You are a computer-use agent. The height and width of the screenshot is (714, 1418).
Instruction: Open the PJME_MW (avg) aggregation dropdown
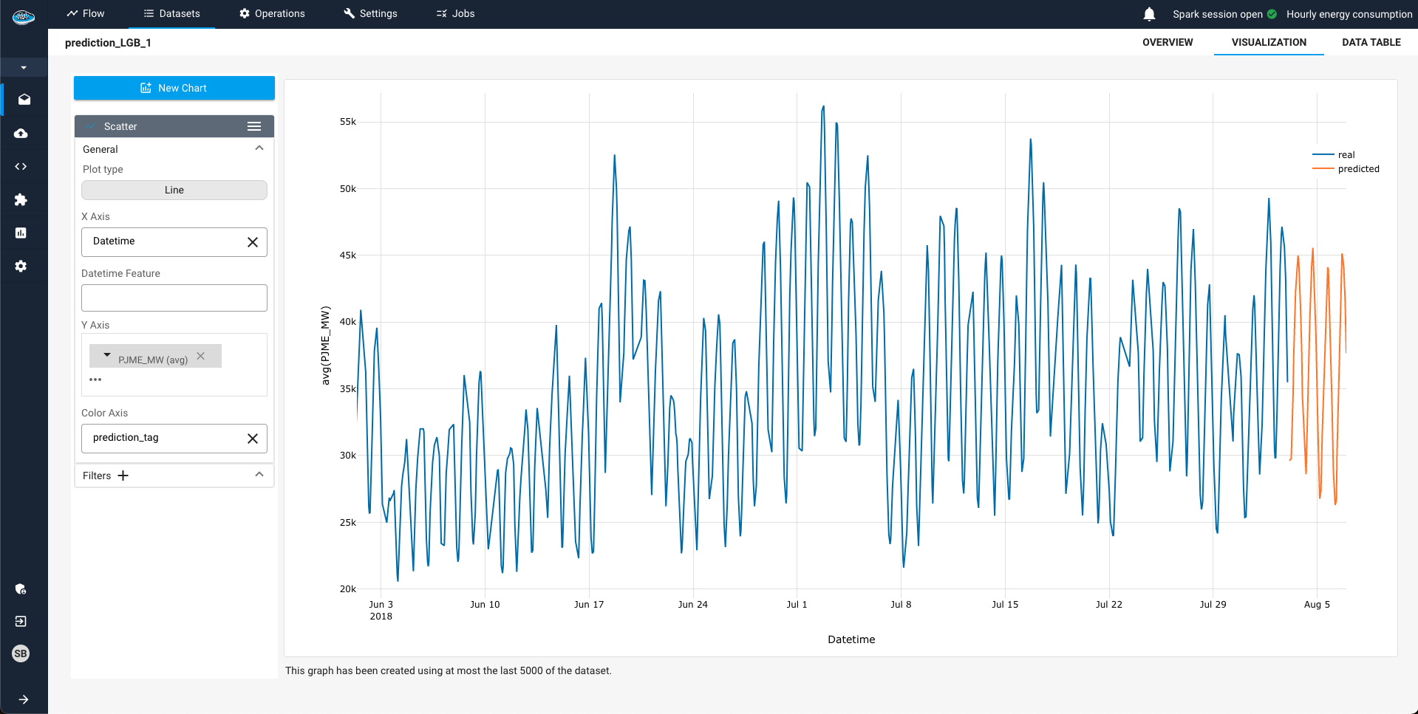click(108, 355)
